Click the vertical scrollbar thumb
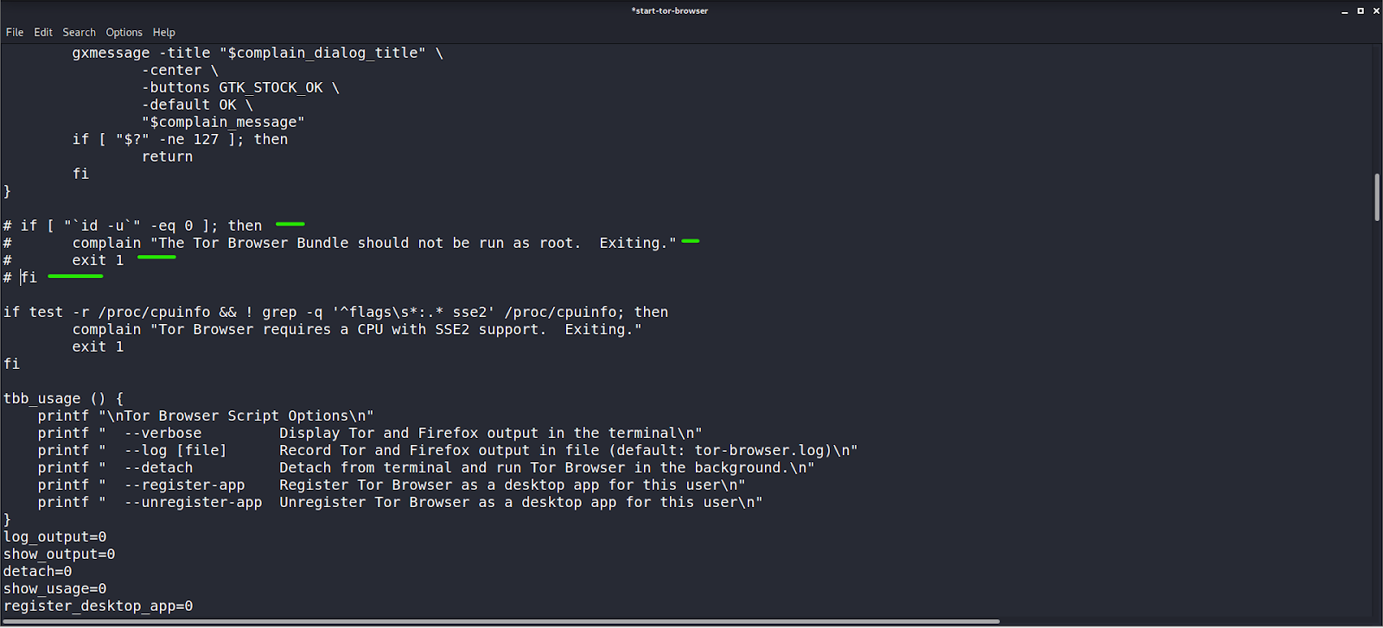This screenshot has width=1383, height=628. [x=1377, y=197]
